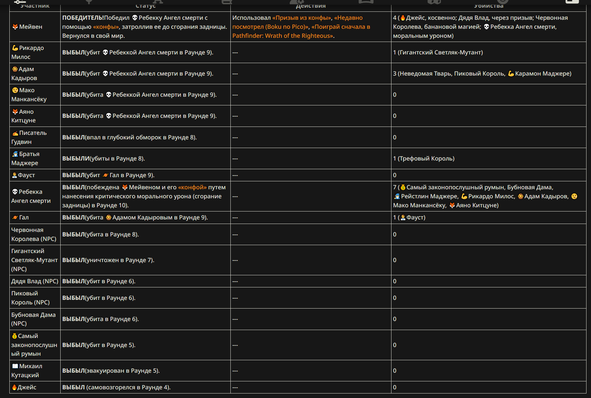Click the fire emoji beside Джейс participant name
591x398 pixels.
[x=14, y=387]
